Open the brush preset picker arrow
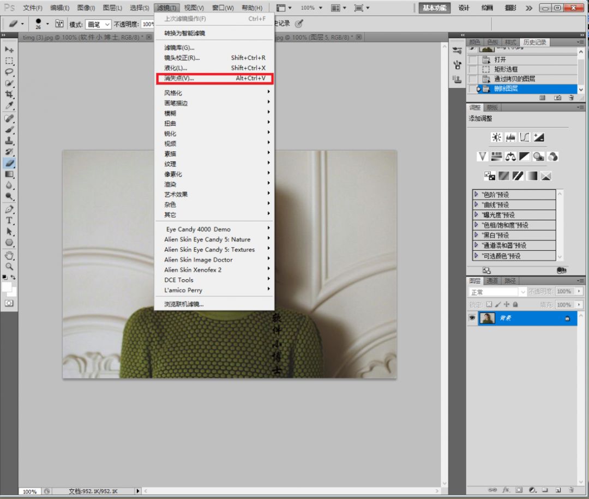This screenshot has height=499, width=589. [x=47, y=23]
